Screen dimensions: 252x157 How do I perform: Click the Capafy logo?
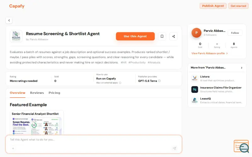[x=17, y=6]
